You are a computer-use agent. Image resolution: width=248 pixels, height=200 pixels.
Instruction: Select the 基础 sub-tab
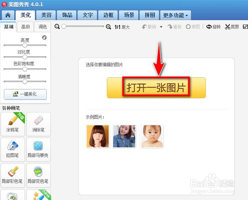pos(8,27)
